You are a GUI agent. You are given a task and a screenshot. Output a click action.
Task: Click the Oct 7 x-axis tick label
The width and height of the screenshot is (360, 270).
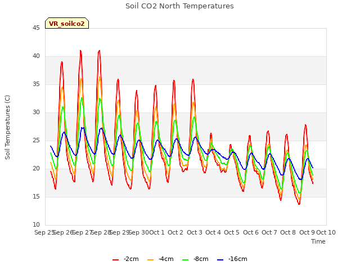point(269,232)
